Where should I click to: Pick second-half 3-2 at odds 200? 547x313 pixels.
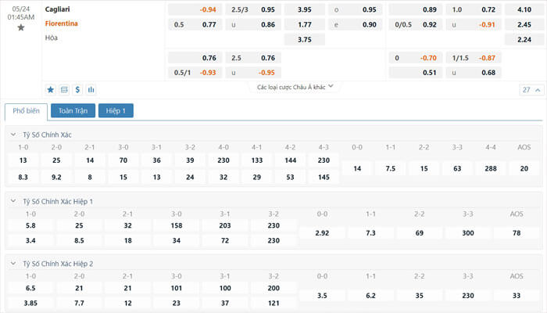273,288
